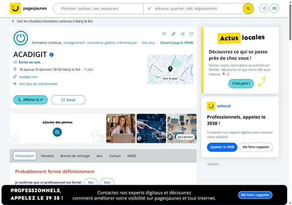Expand 'Voir plus de coordonnées'

38,84
